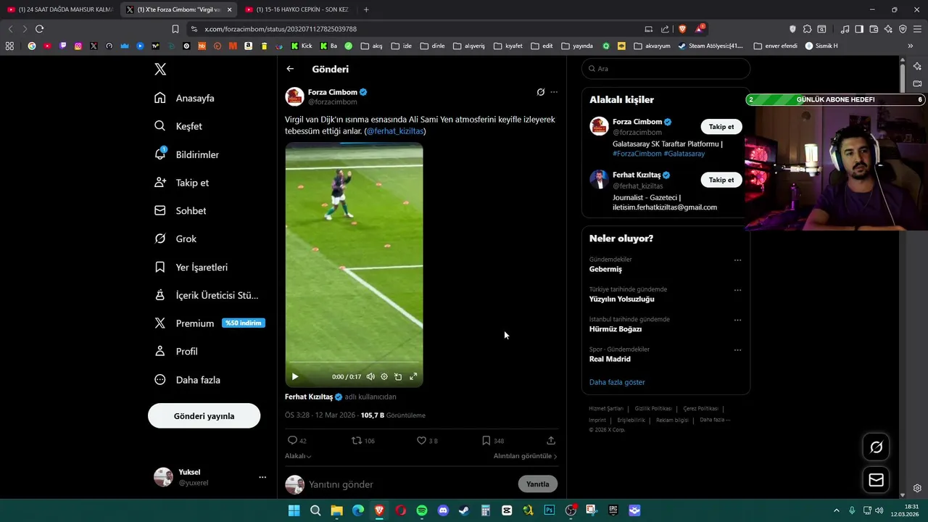Click the share icon in the address bar
The width and height of the screenshot is (928, 522).
click(x=665, y=29)
